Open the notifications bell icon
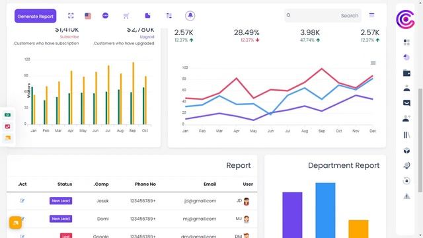Image resolution: width=423 pixels, height=238 pixels. (x=190, y=16)
